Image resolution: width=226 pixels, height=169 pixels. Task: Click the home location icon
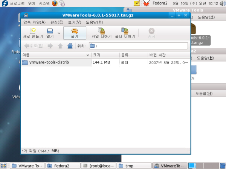click(70, 46)
